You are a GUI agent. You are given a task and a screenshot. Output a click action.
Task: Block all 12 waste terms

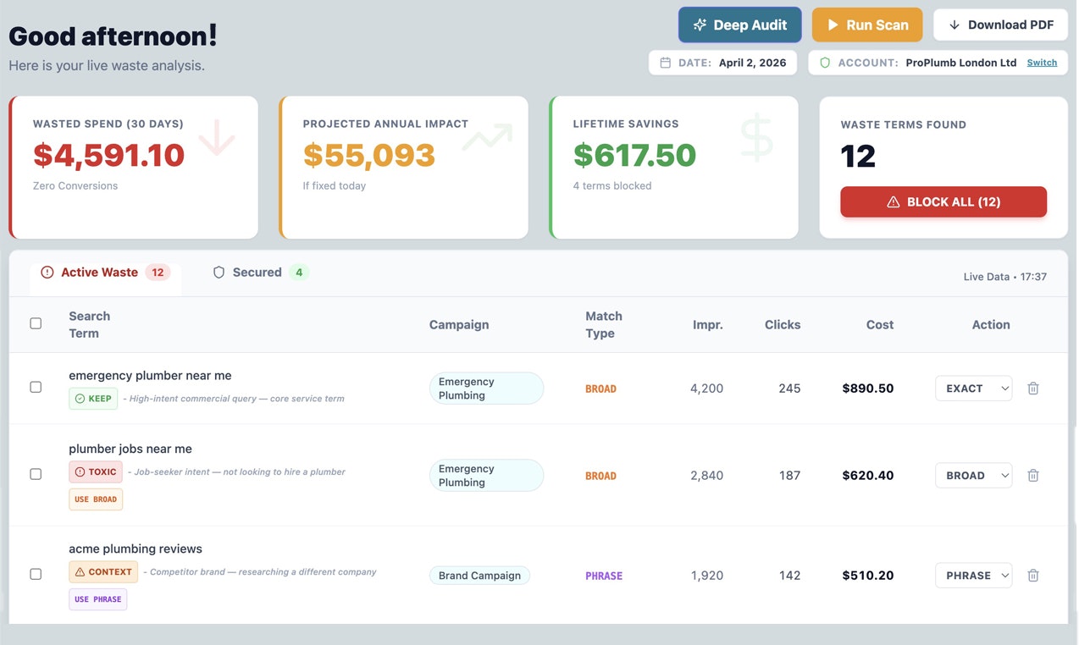coord(943,202)
